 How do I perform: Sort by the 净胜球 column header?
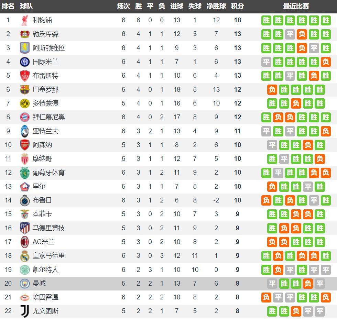coord(216,6)
